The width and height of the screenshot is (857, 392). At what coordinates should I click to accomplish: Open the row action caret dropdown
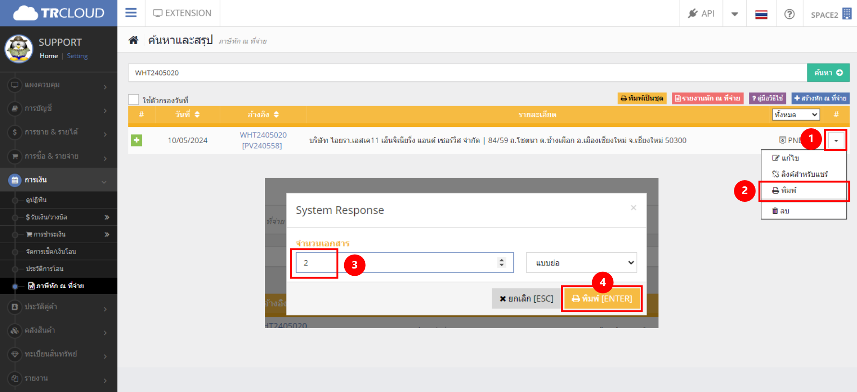point(836,140)
